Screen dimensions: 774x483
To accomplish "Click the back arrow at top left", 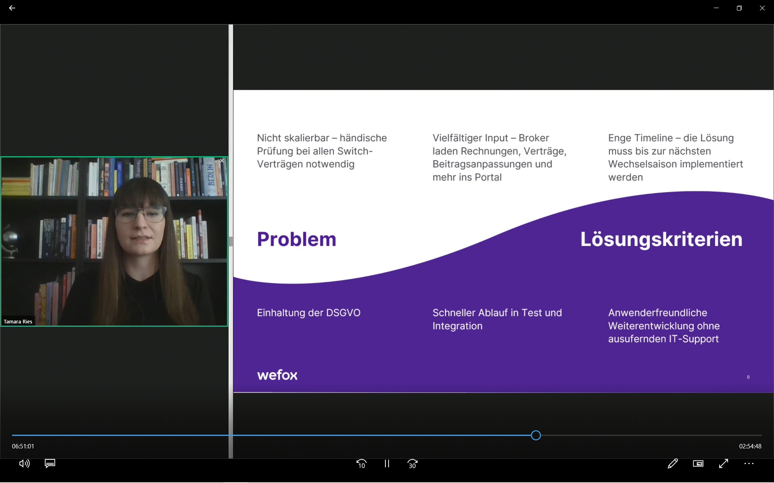I will click(12, 8).
